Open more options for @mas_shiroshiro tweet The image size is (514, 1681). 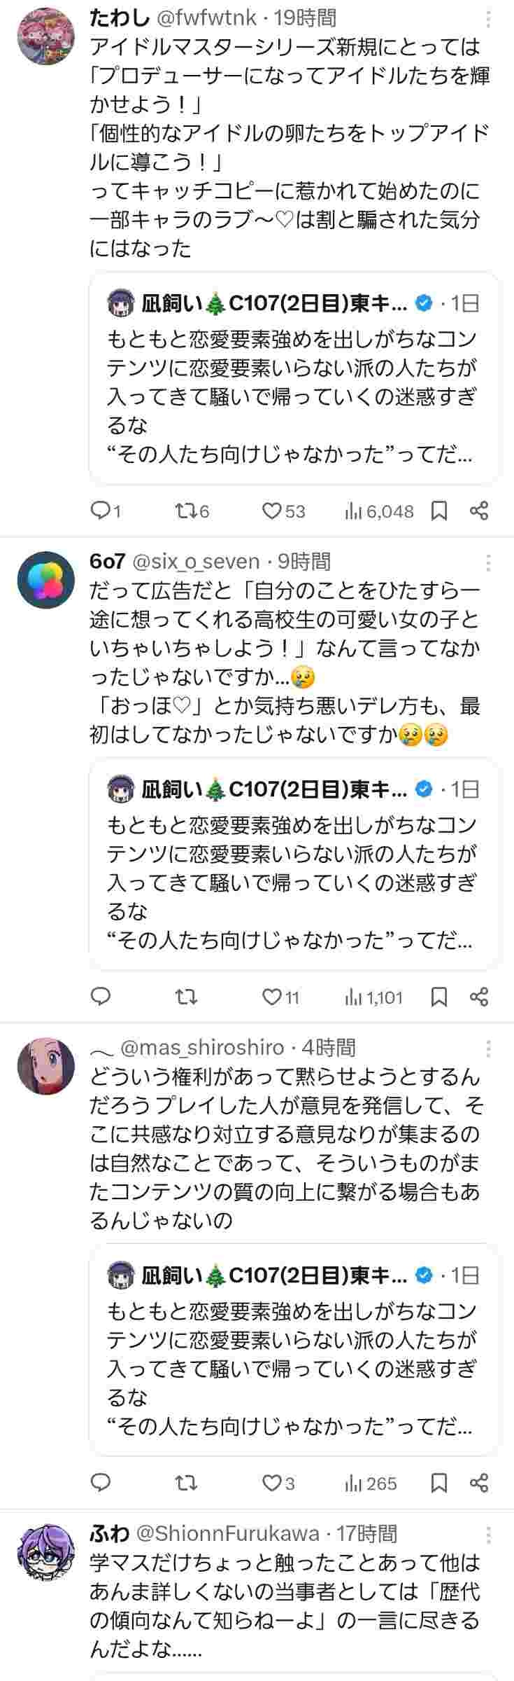[x=488, y=1049]
